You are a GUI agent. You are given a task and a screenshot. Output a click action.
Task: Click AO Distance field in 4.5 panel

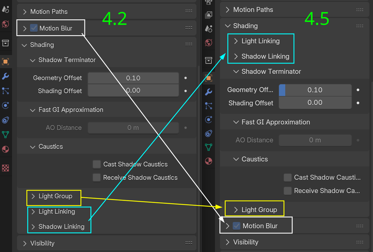[315, 140]
